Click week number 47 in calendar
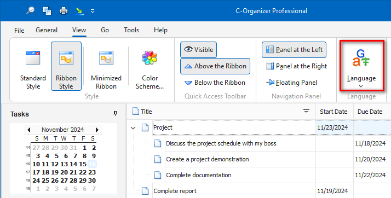The image size is (391, 198). coord(28,172)
